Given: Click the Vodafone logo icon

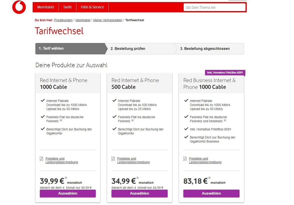Looking at the screenshot, I should coord(19,7).
